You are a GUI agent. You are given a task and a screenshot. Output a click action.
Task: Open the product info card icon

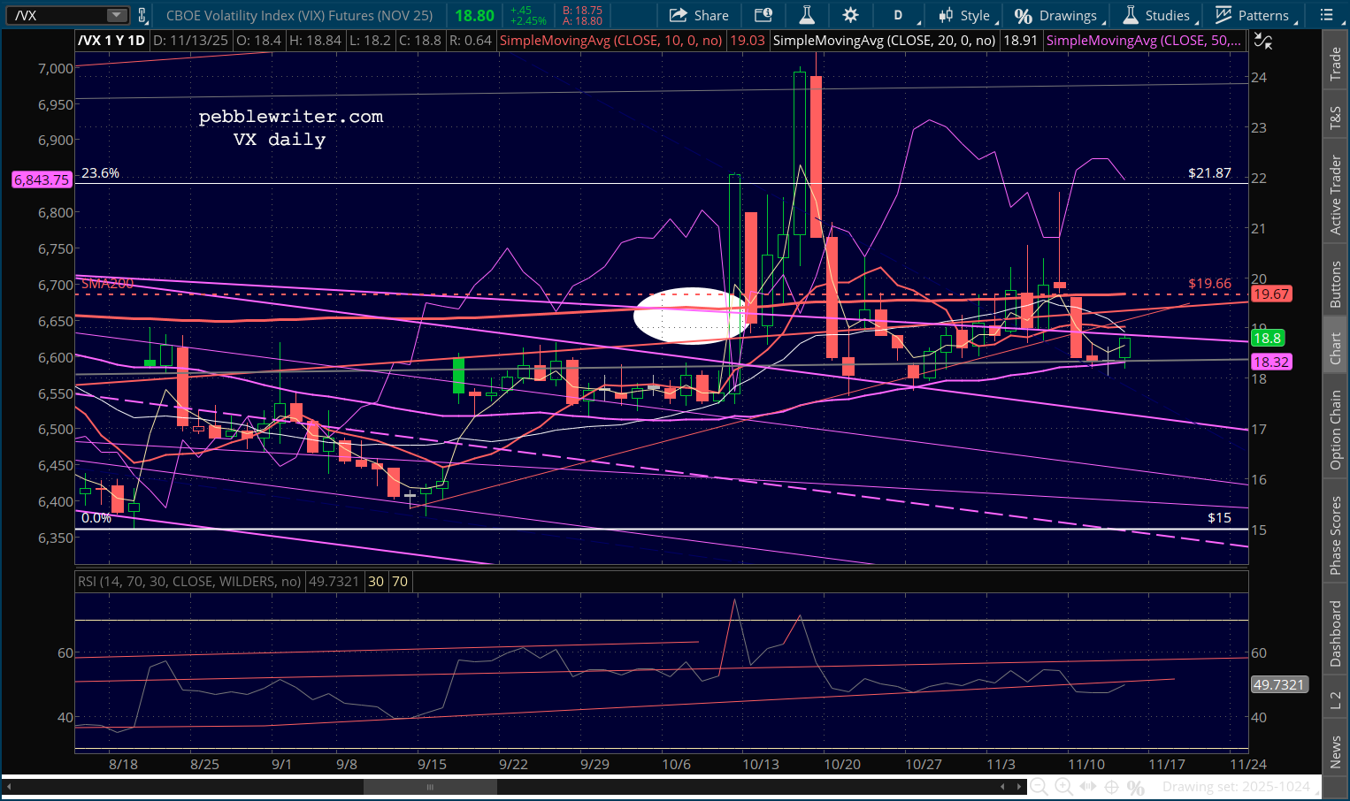[763, 15]
